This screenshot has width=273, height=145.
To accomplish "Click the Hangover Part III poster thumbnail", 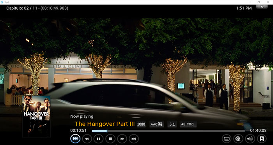I will coord(36,117).
